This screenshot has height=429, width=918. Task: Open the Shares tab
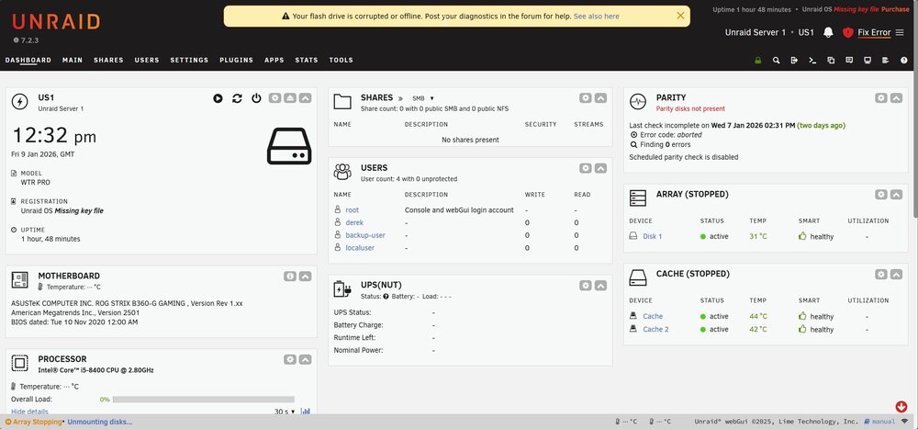pyautogui.click(x=109, y=60)
